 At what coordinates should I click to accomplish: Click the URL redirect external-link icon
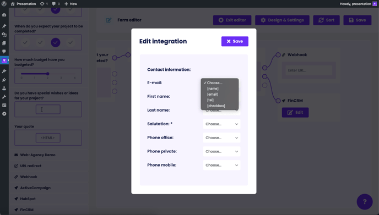click(16, 166)
